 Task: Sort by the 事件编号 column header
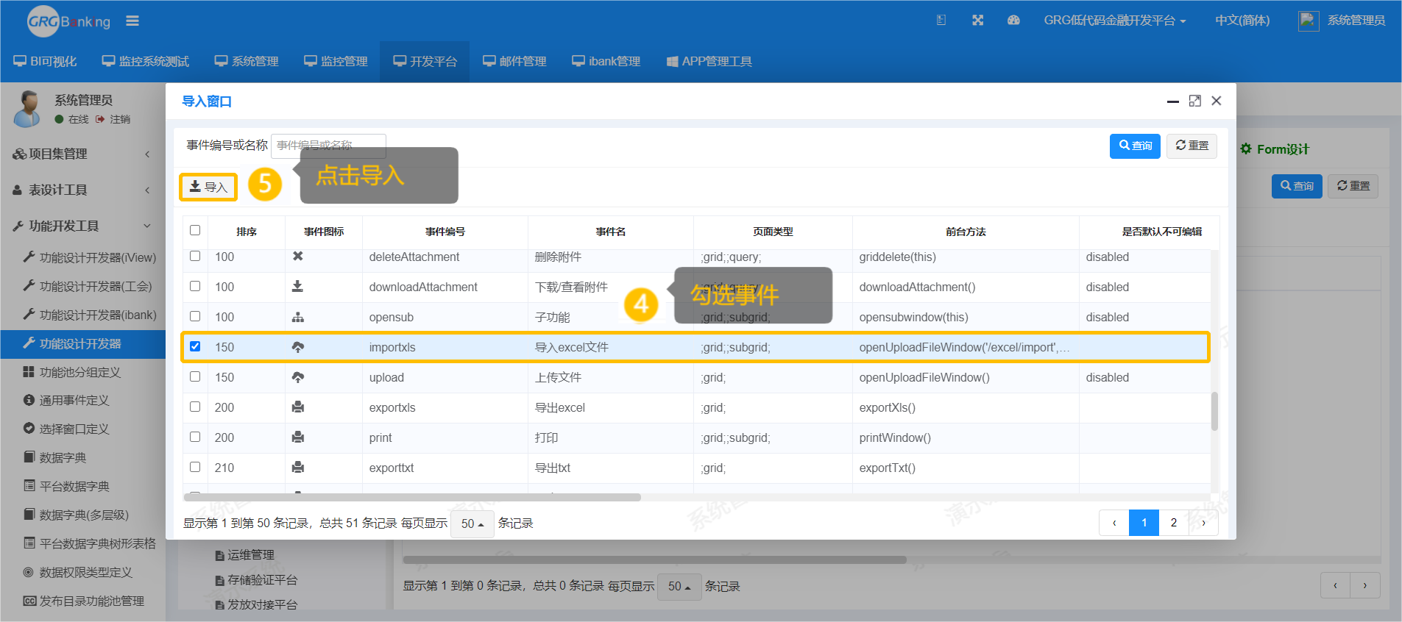445,232
